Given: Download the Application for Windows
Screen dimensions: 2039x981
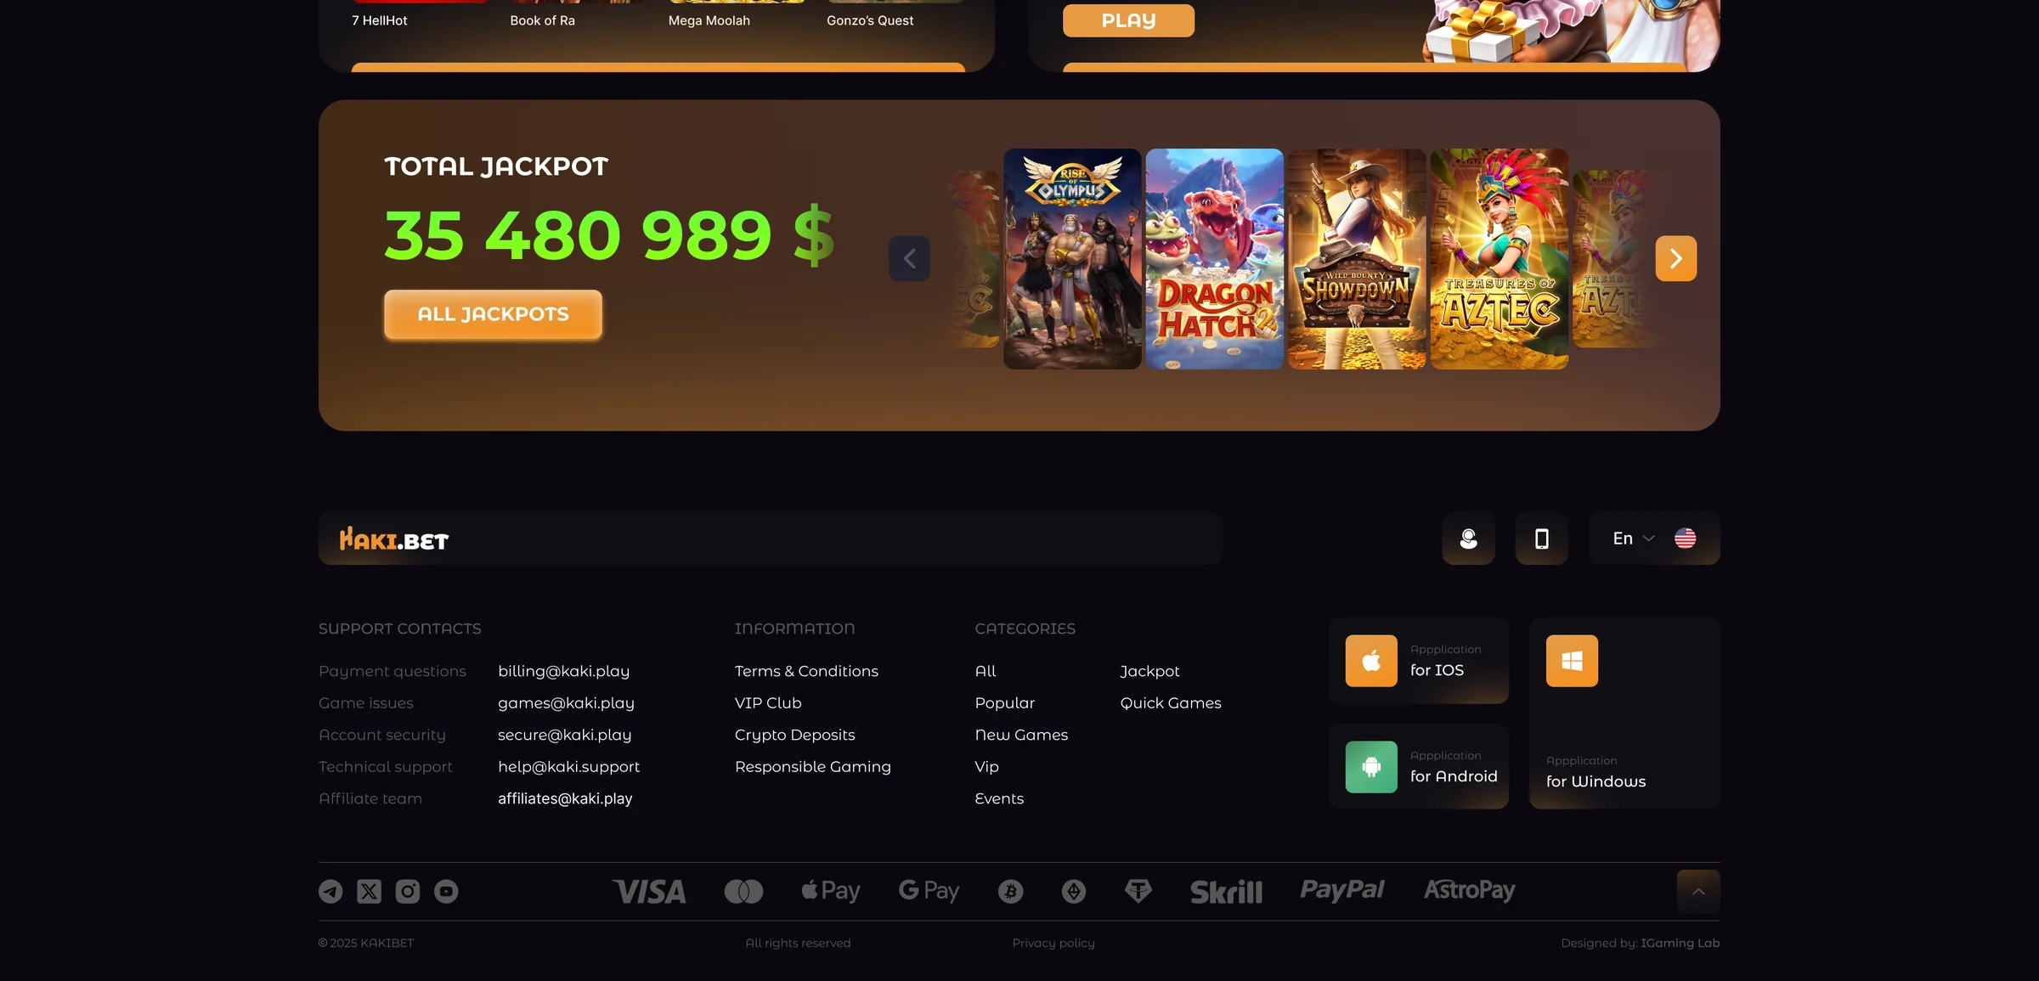Looking at the screenshot, I should coord(1624,713).
